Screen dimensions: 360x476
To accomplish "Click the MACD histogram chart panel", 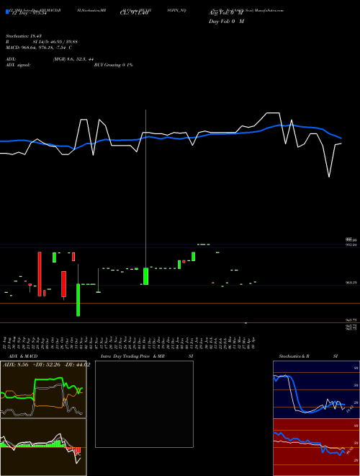I will [x=43, y=447].
